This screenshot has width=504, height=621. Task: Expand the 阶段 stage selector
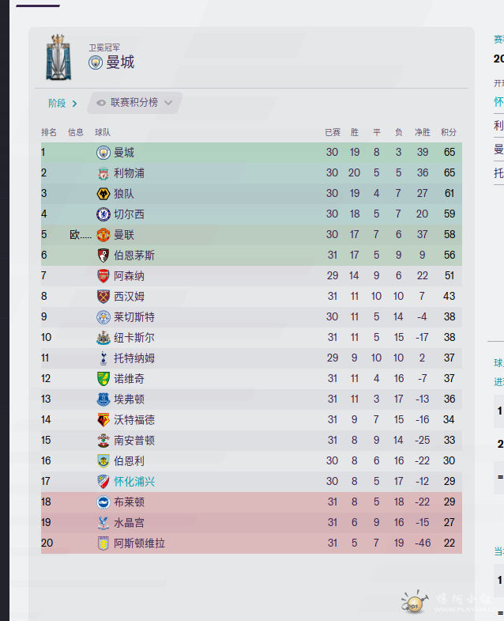click(62, 103)
